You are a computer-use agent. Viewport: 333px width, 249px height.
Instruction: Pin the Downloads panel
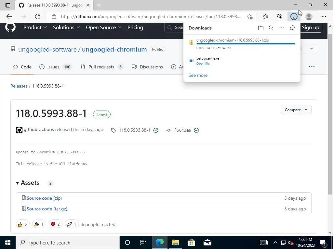click(x=292, y=28)
